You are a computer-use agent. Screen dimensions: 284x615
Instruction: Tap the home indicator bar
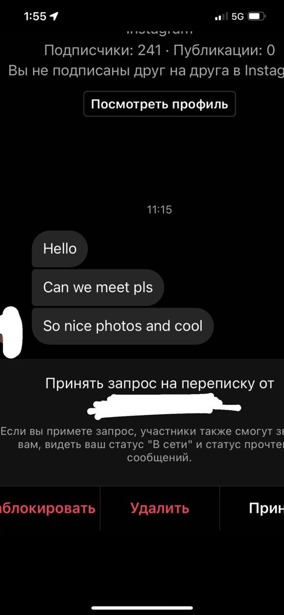(142, 608)
